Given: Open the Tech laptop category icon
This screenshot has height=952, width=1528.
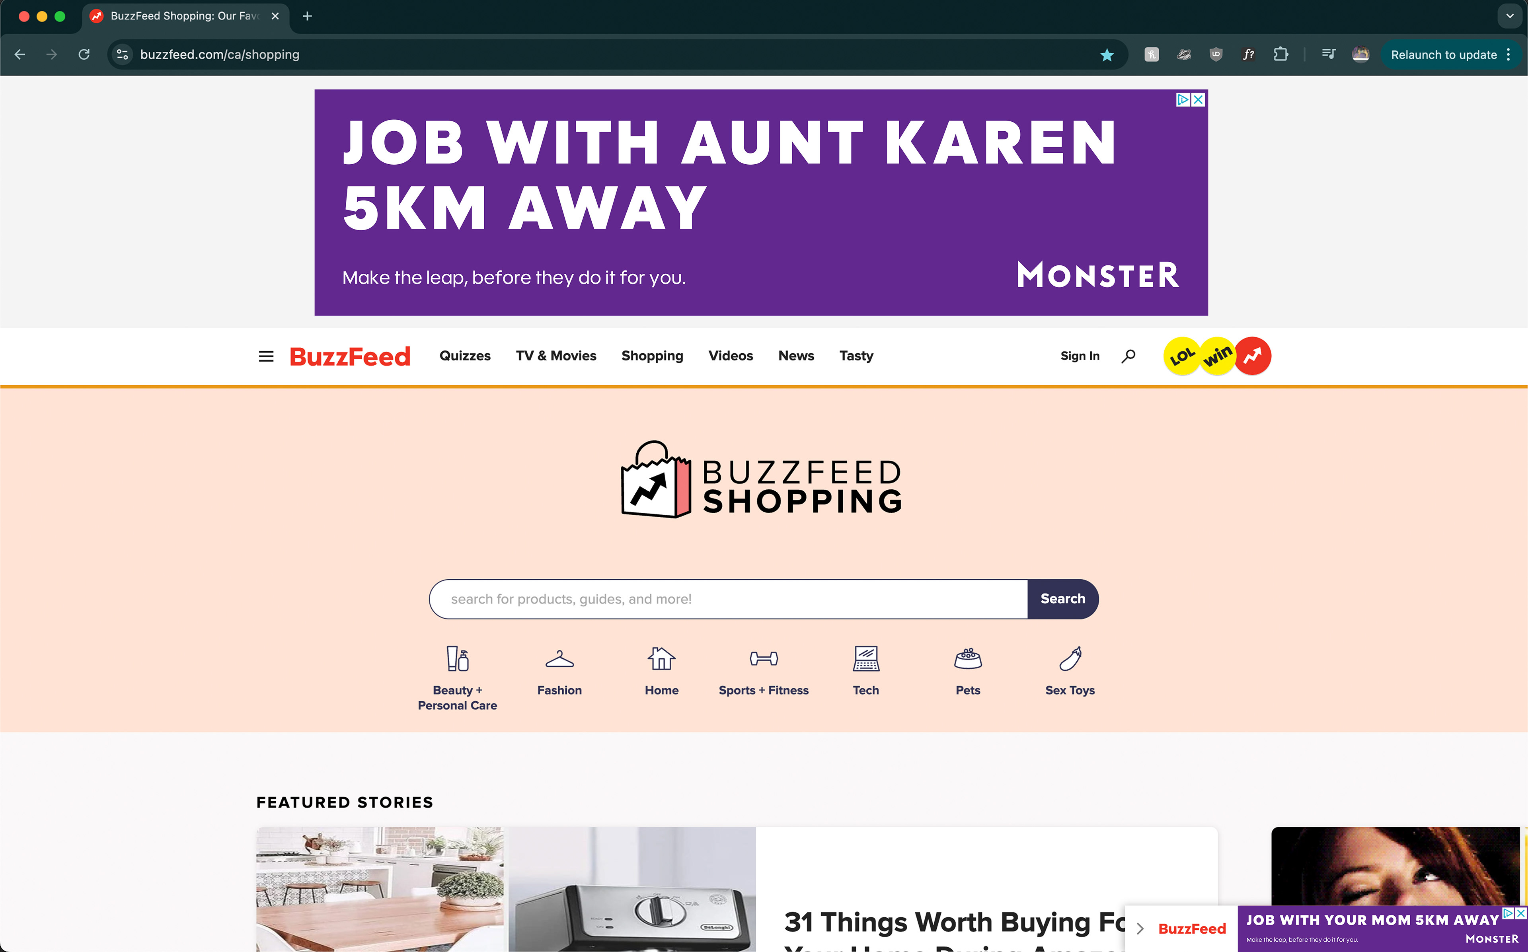Looking at the screenshot, I should (866, 658).
